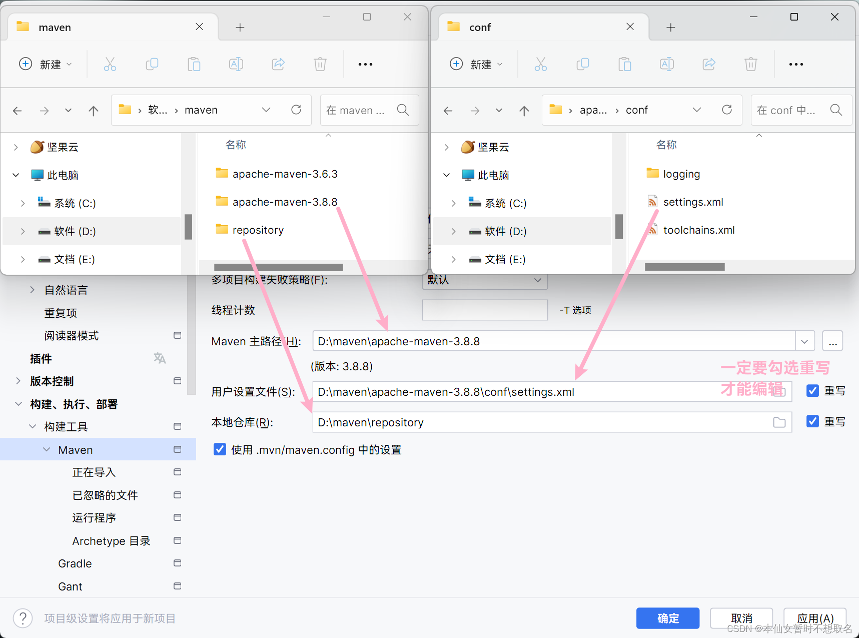Refresh the conf folder view
Screen dimensions: 859x638
click(x=727, y=110)
